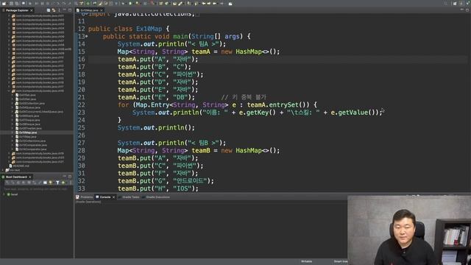Select the Ex10Map.java editor tab
The width and height of the screenshot is (471, 265).
pyautogui.click(x=89, y=10)
